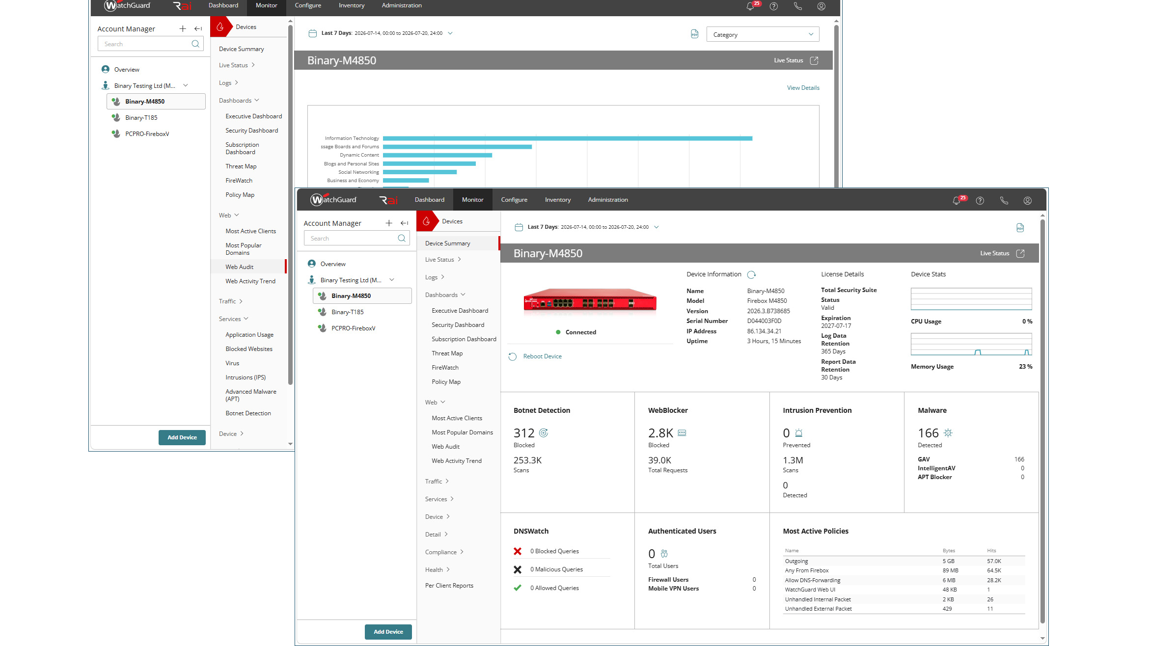Click Outgoing policy row
The height and width of the screenshot is (646, 1149).
904,561
